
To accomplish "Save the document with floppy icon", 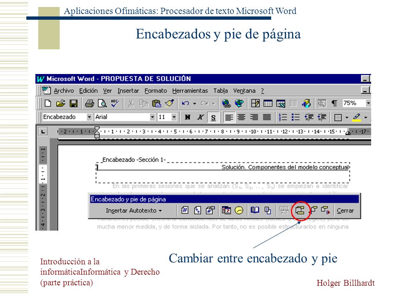I will [x=74, y=104].
